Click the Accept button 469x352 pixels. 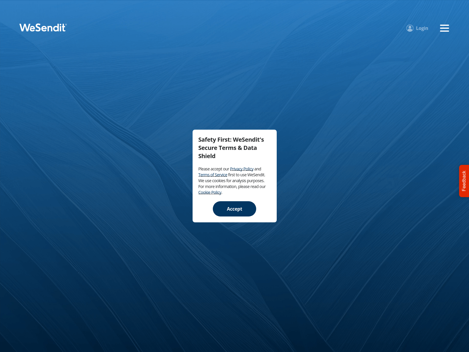tap(235, 209)
